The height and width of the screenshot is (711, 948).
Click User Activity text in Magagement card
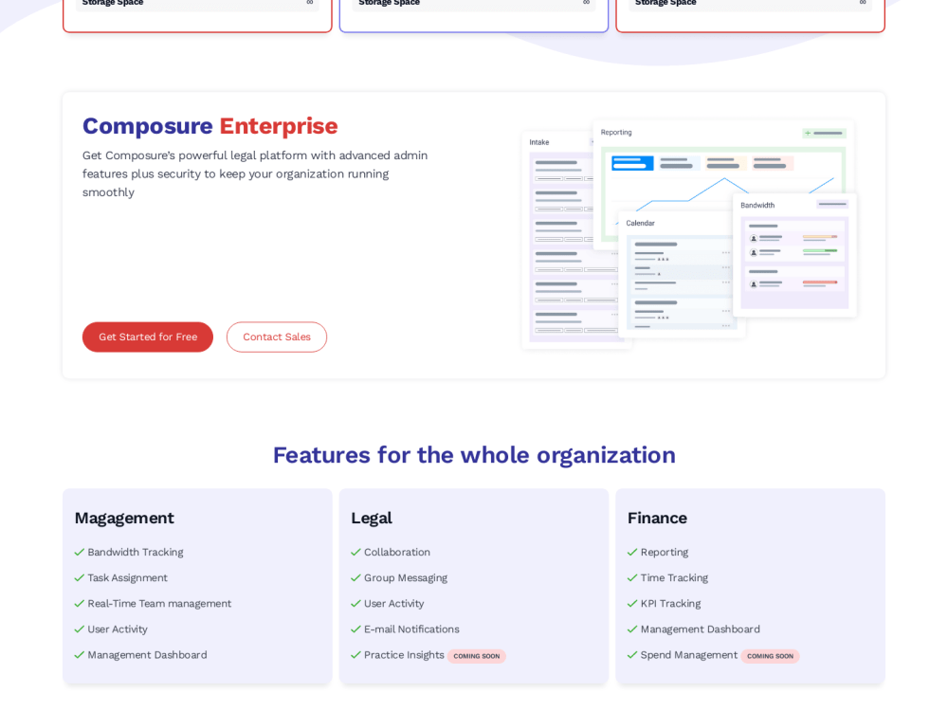(x=118, y=629)
